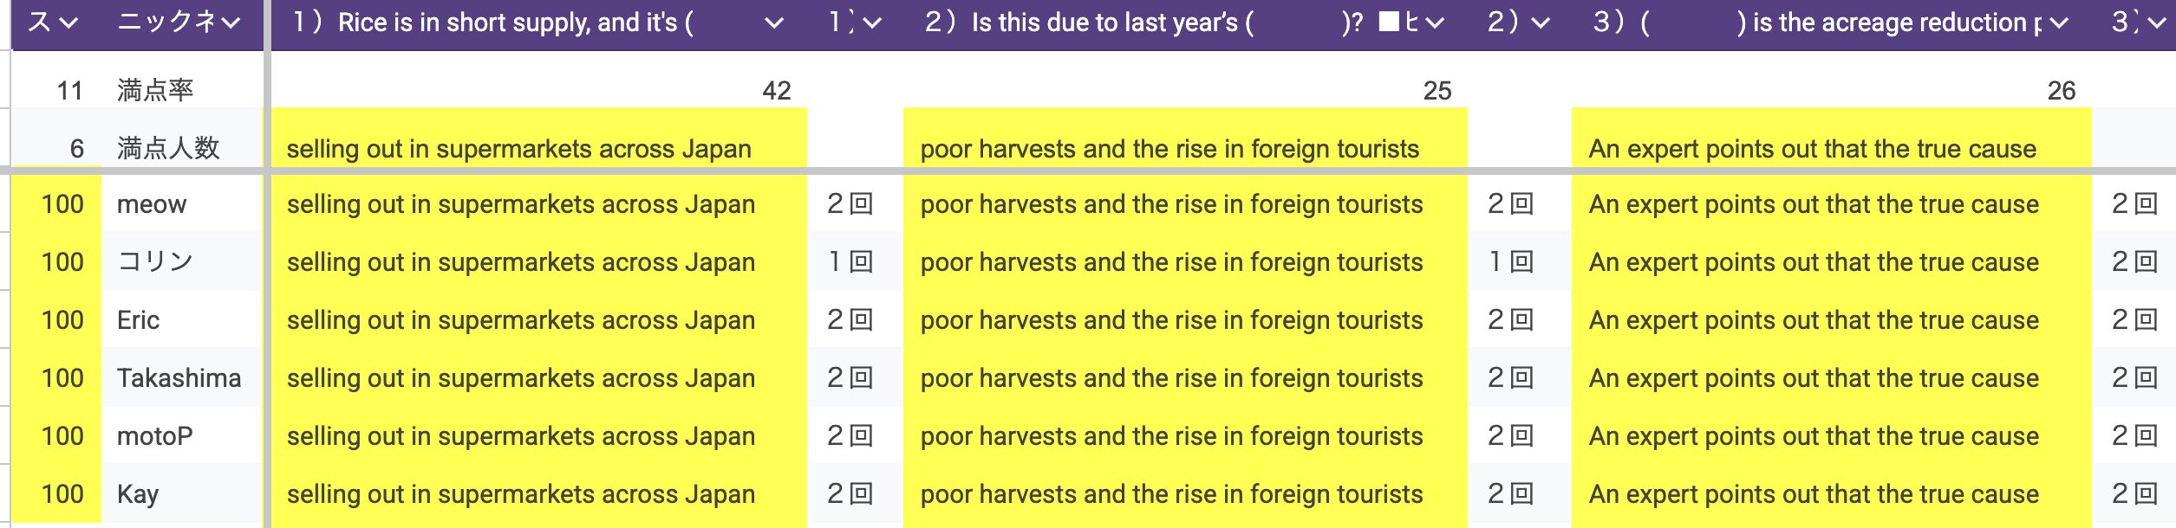Click the cell showing value 42
The image size is (2176, 528).
coord(776,90)
